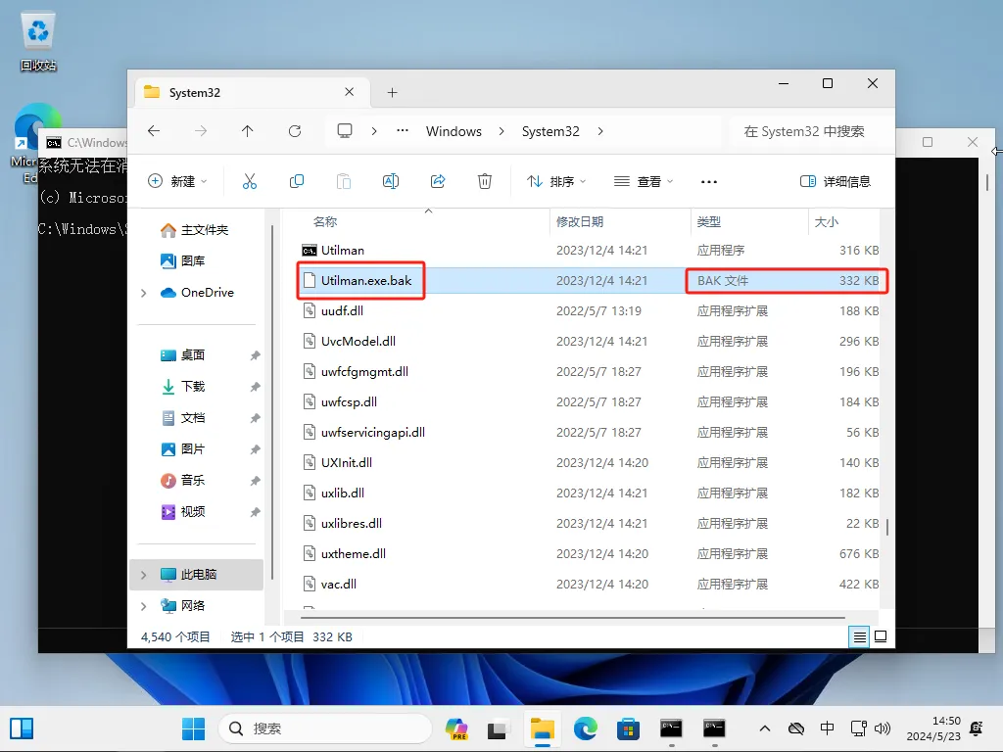
Task: Click the Delete trash icon
Action: pyautogui.click(x=485, y=181)
